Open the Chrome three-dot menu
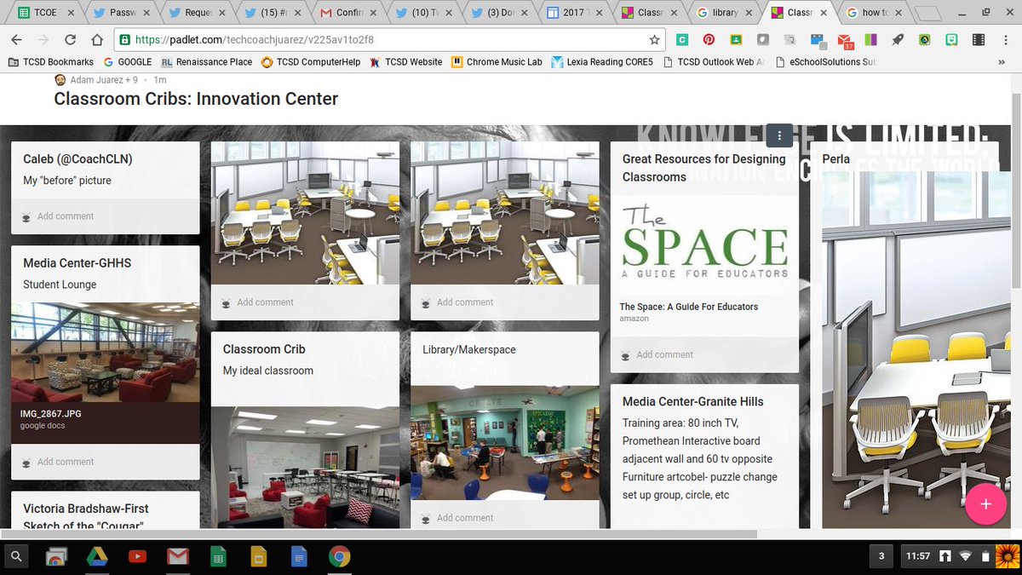The width and height of the screenshot is (1022, 575). click(1006, 39)
